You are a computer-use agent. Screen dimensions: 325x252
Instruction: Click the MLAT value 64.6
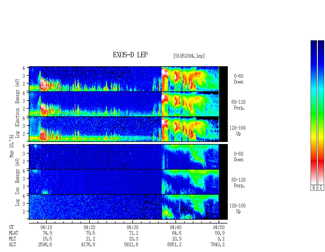coord(177,233)
